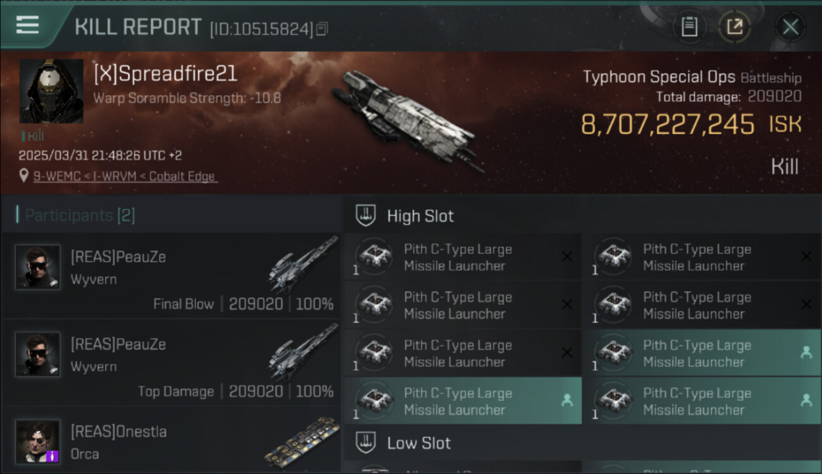Click the Low Slot section icon
Image resolution: width=822 pixels, height=474 pixels.
[365, 442]
